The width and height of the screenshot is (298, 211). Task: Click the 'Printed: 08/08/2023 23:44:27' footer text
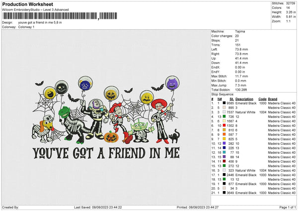click(x=198, y=208)
